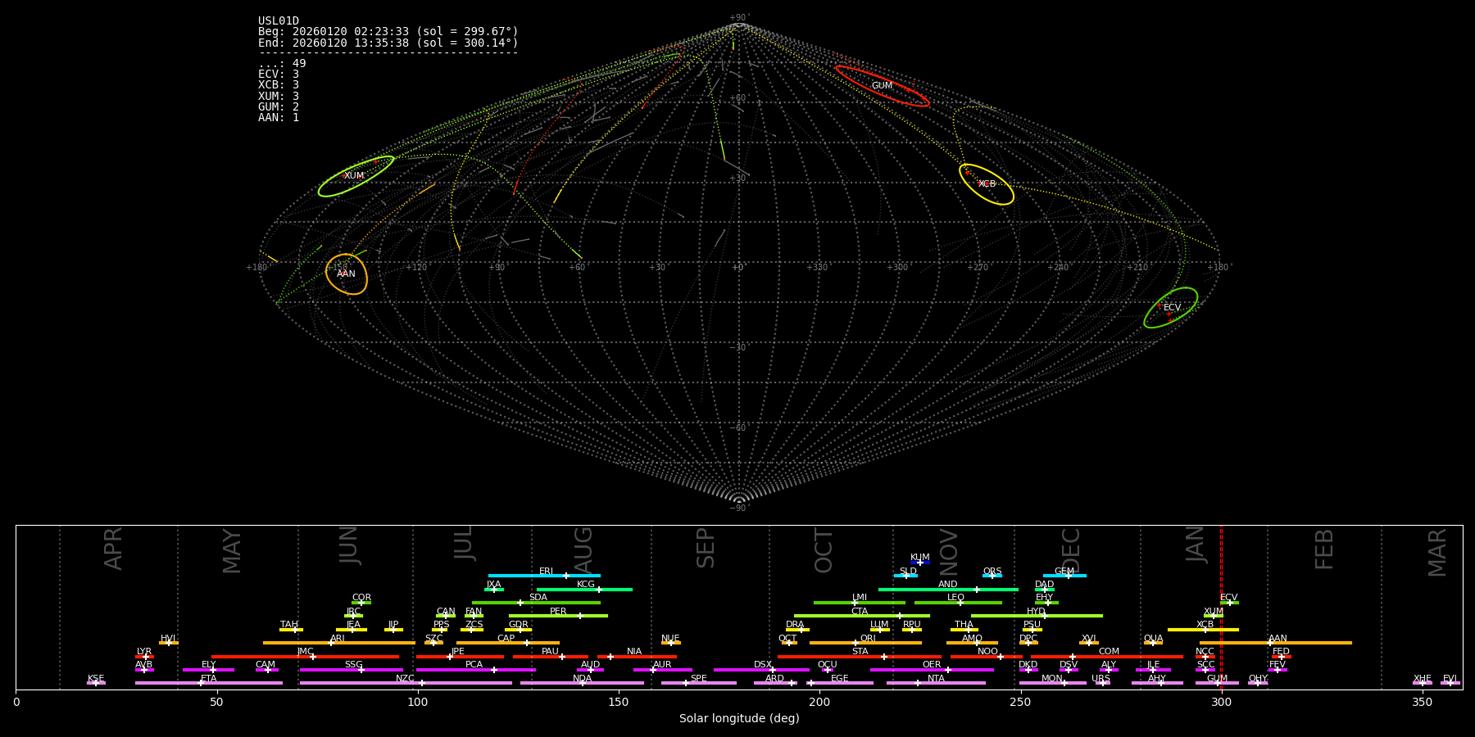Click the SPE pink shower bar
This screenshot has width=1475, height=737.
click(699, 683)
